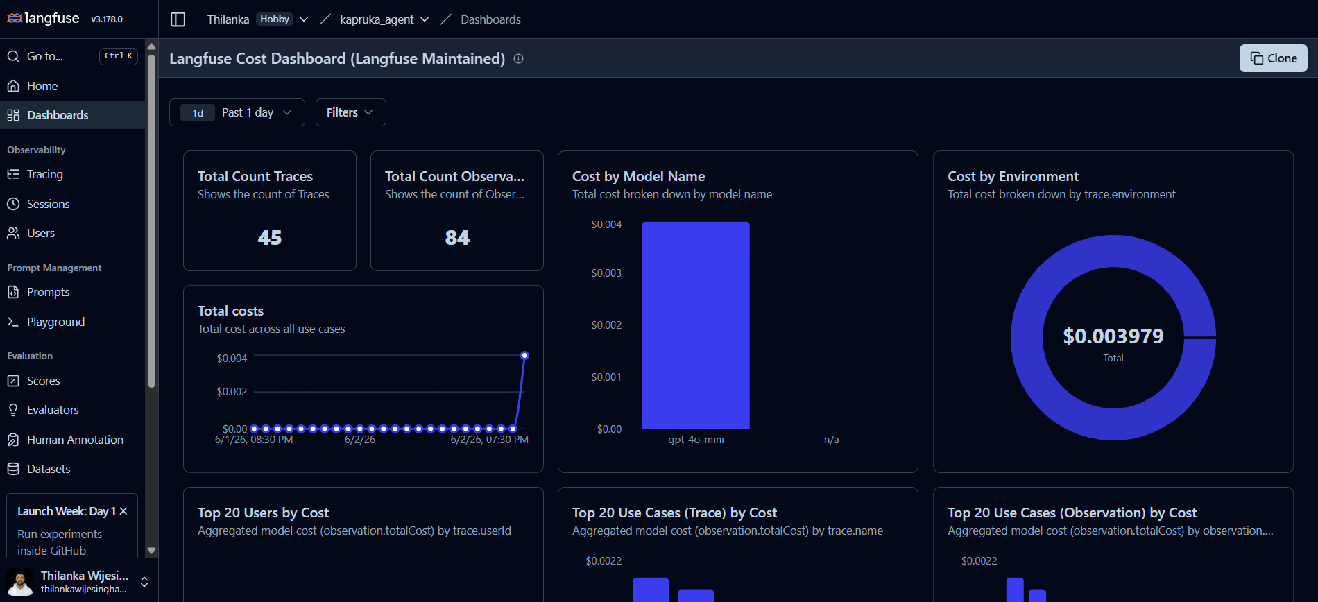The height and width of the screenshot is (602, 1318).
Task: Click the Top 20 Use Cases (Observation) by Cost title
Action: pos(1072,513)
